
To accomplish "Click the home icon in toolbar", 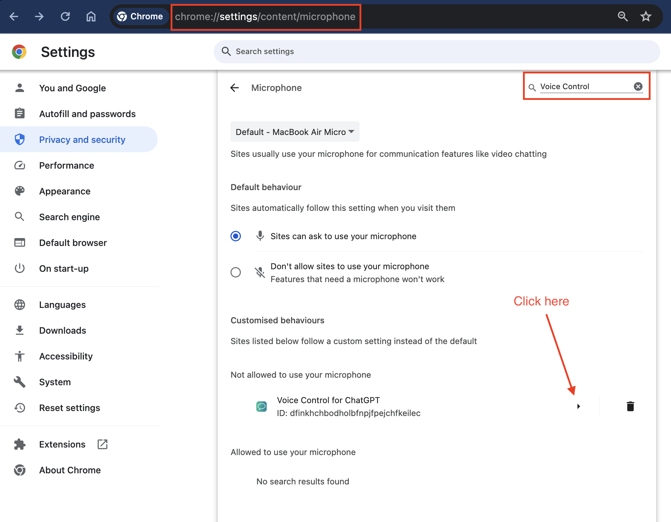I will [91, 16].
